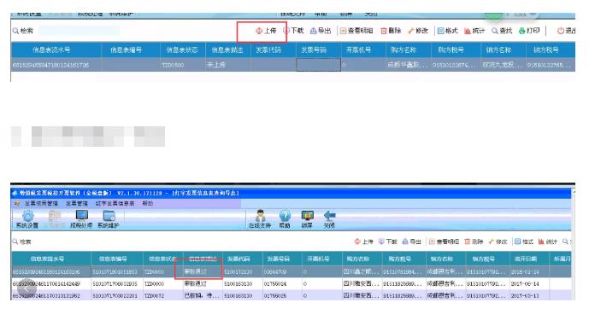Click 上传 upload in the upper toolbar
This screenshot has height=314, width=595.
[266, 31]
